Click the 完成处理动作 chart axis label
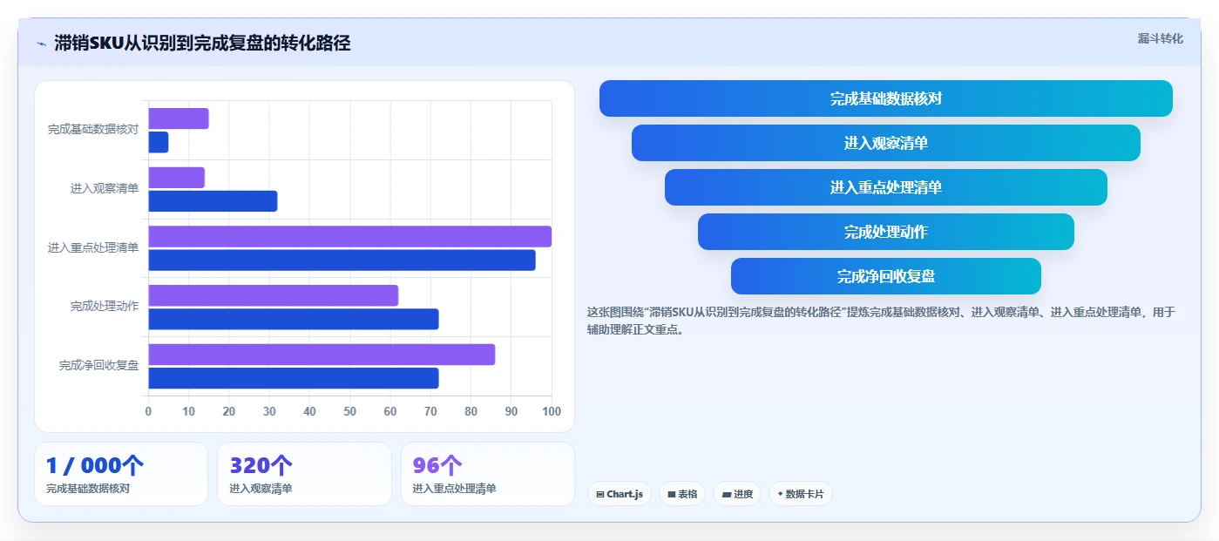1219x541 pixels. tap(105, 306)
